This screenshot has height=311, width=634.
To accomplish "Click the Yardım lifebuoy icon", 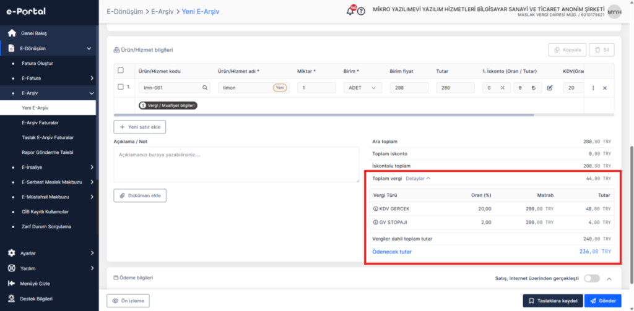I will coord(12,268).
